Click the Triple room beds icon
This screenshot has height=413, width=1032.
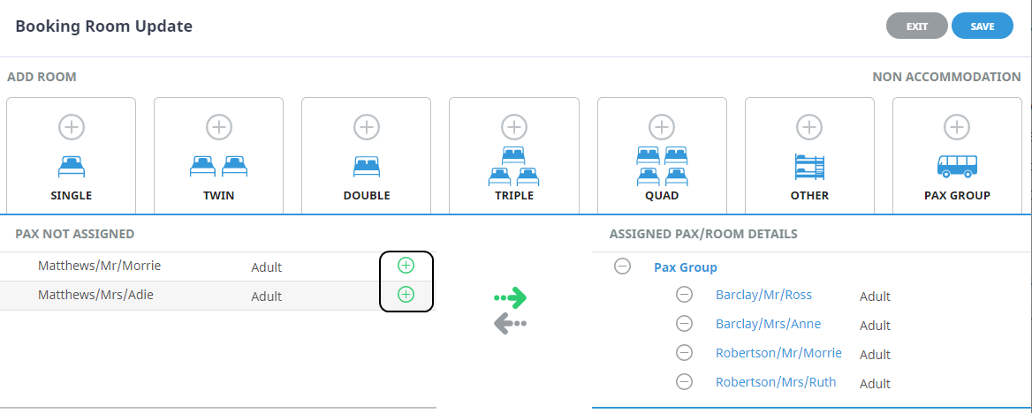(514, 167)
